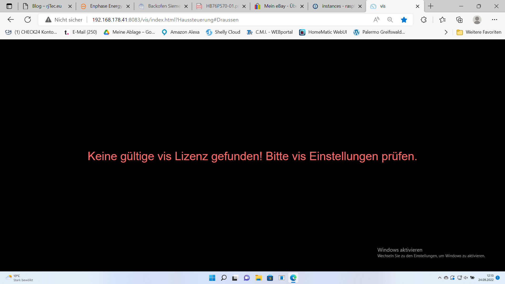505x284 pixels.
Task: Click the zoom magnifier in address bar
Action: click(390, 20)
